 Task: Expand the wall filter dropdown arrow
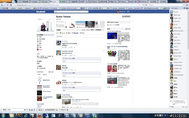coord(103,30)
